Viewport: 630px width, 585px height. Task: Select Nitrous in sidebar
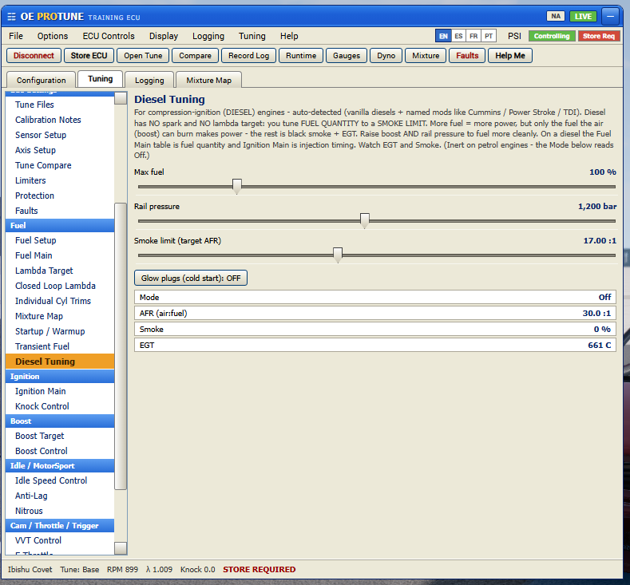[x=60, y=511]
